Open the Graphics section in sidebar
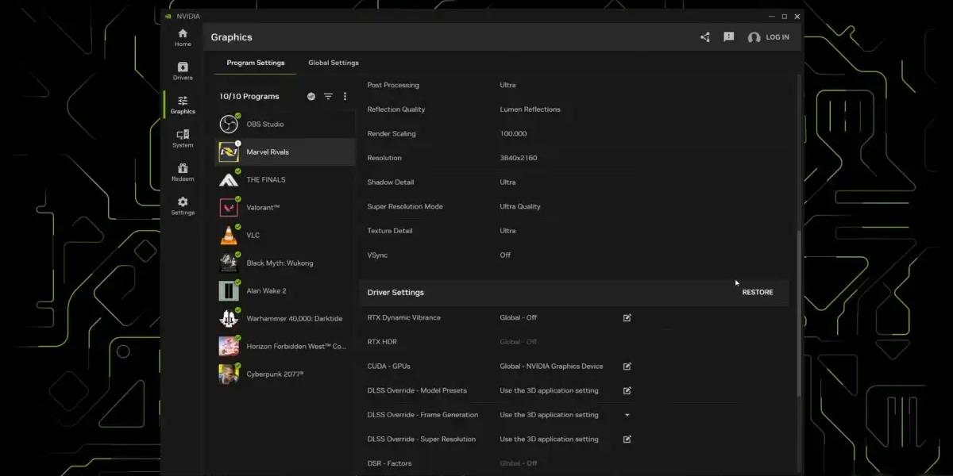Viewport: 953px width, 476px height. point(183,105)
